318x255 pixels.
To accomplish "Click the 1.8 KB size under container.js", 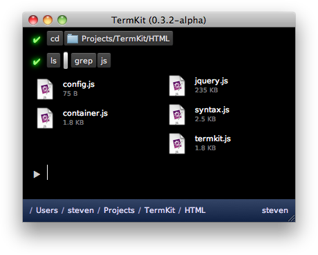I will pyautogui.click(x=73, y=123).
